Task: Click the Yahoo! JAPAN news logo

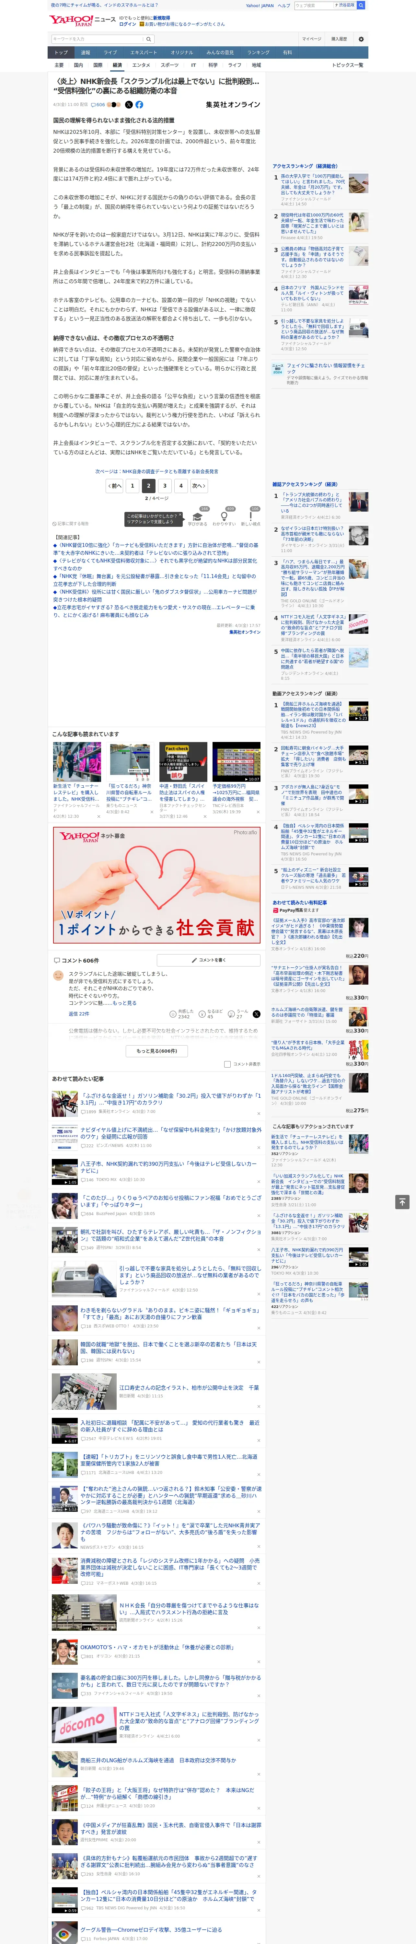Action: click(82, 20)
